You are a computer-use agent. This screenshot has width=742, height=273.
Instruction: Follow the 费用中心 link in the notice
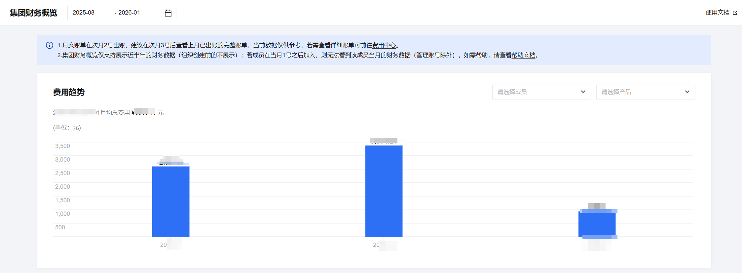(384, 45)
